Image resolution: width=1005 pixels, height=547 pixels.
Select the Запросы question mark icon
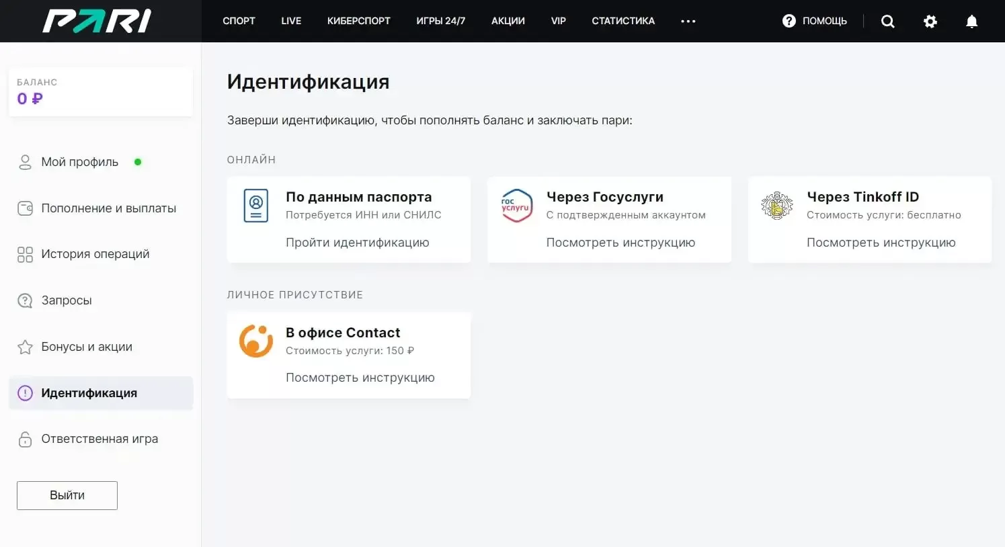click(x=26, y=300)
